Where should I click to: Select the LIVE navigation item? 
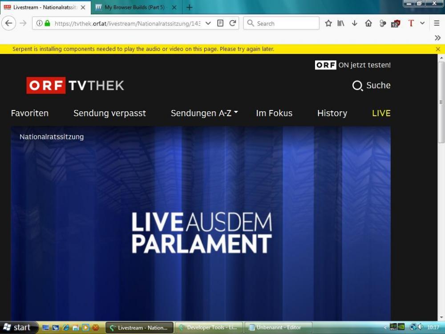tap(381, 113)
